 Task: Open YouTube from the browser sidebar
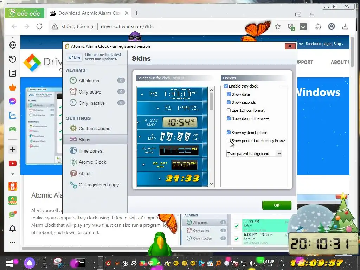coord(13,163)
